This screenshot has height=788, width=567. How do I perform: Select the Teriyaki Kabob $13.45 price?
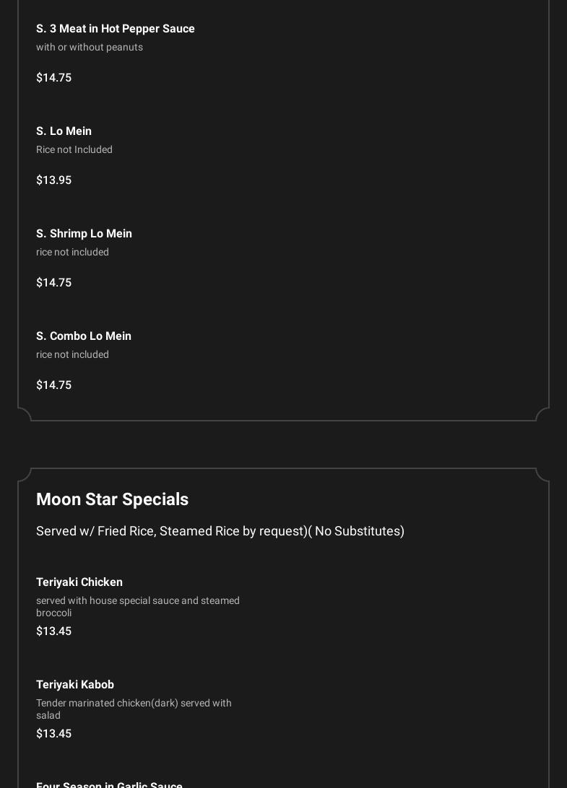coord(54,734)
